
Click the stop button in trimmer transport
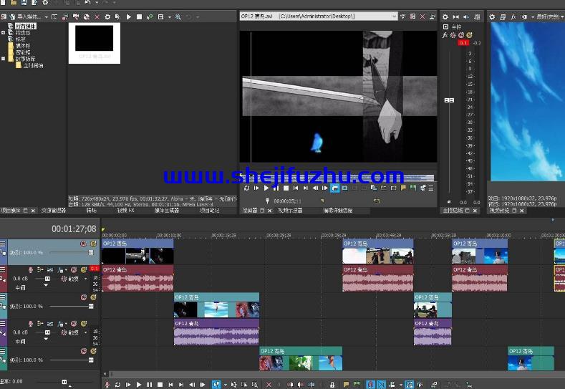point(286,188)
